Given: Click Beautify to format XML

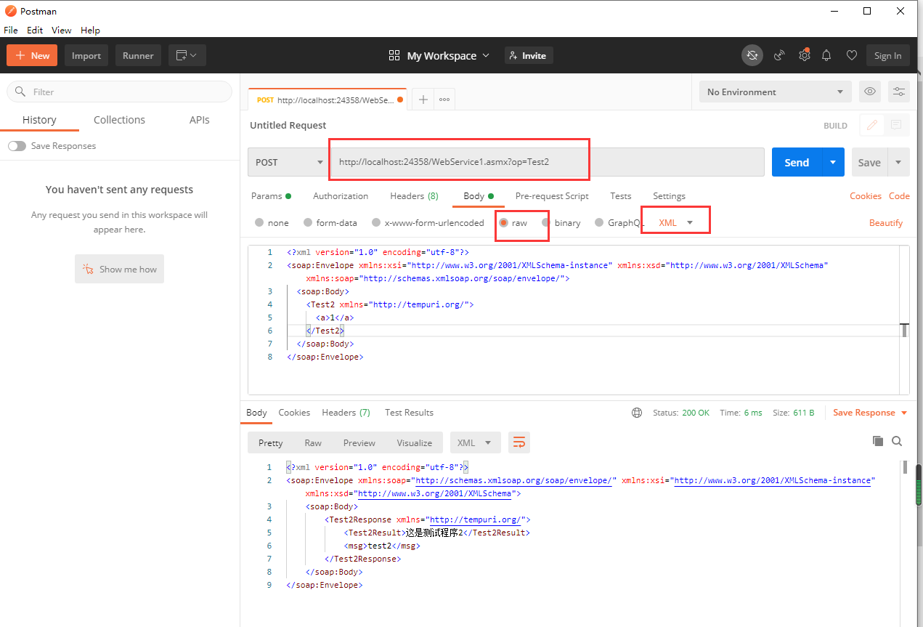Looking at the screenshot, I should point(886,222).
